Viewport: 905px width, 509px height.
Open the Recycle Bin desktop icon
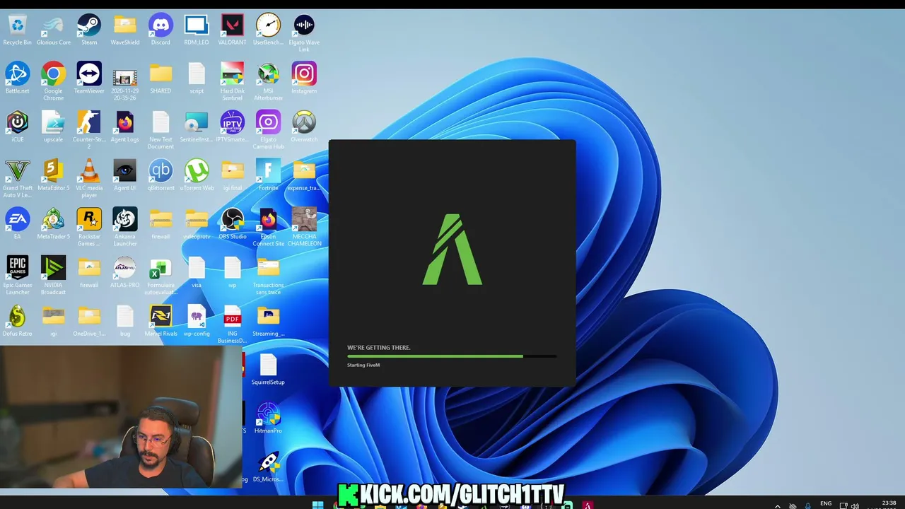click(x=18, y=25)
